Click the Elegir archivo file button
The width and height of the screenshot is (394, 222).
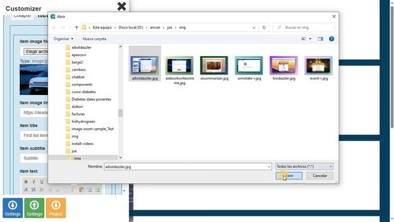point(36,51)
